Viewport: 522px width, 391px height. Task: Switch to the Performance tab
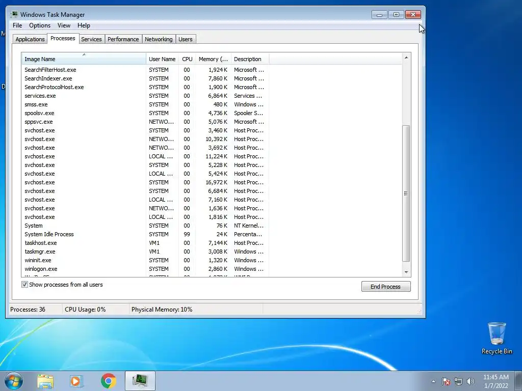[123, 39]
